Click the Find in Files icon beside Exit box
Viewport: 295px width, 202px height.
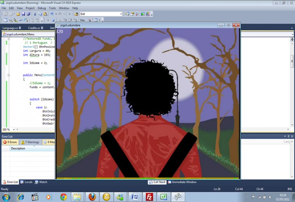pos(76,14)
